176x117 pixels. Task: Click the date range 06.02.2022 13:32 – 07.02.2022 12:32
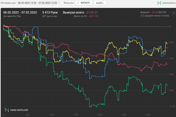tap(37, 3)
